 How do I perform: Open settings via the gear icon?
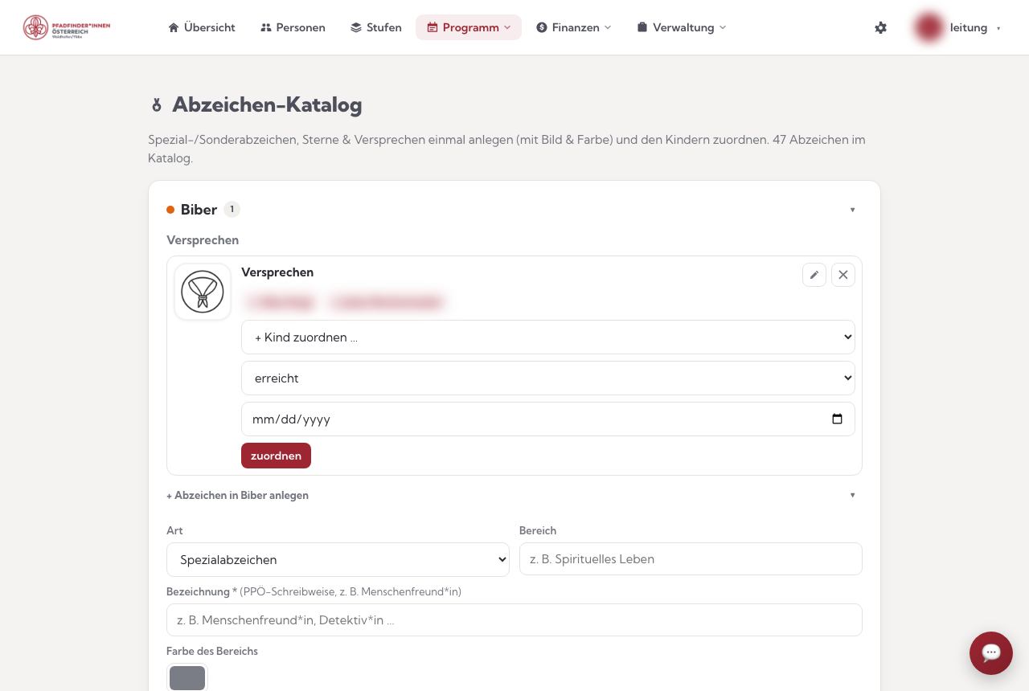click(x=881, y=27)
